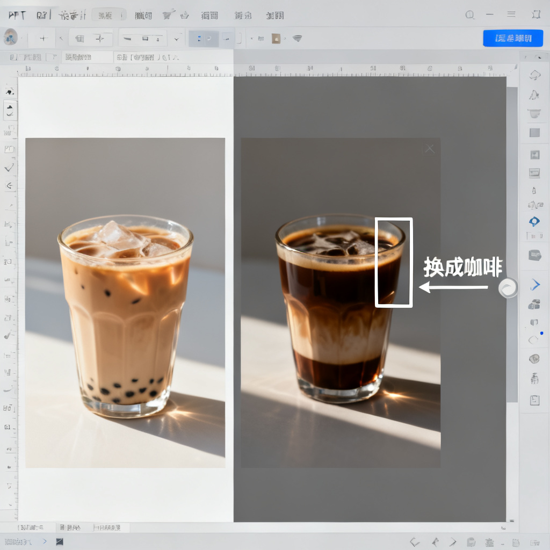Screen dimensions: 550x550
Task: Click the round white handle on the canvas edge
Action: point(508,288)
